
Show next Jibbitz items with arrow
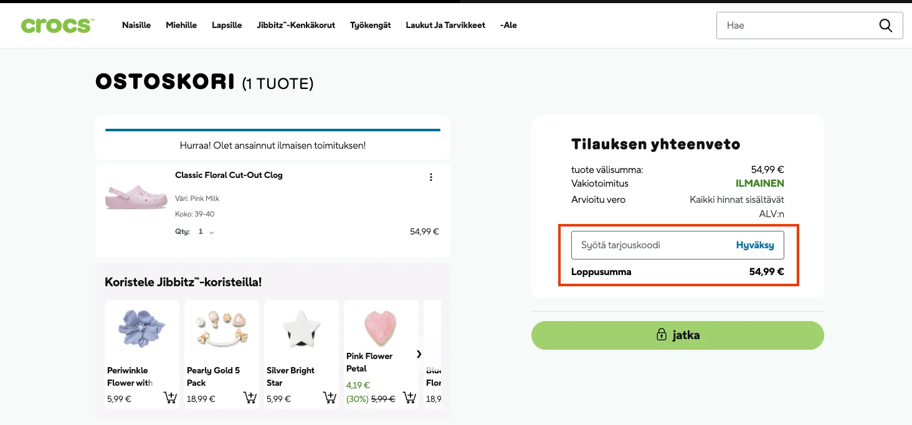pos(419,354)
